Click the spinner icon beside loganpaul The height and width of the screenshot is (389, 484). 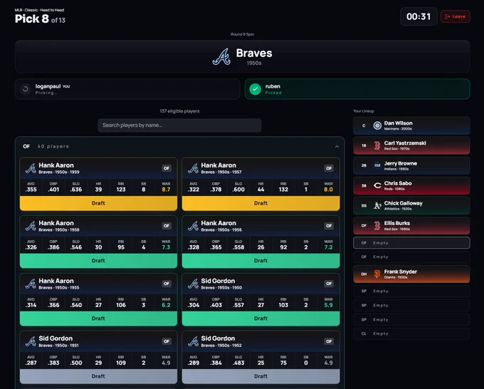point(26,89)
